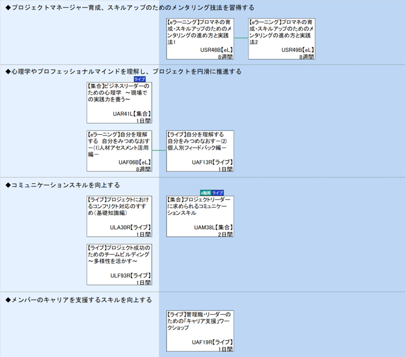Screen dimensions: 405x357
Task: Click the UAM38L【集合】 course code text
Action: [214, 227]
